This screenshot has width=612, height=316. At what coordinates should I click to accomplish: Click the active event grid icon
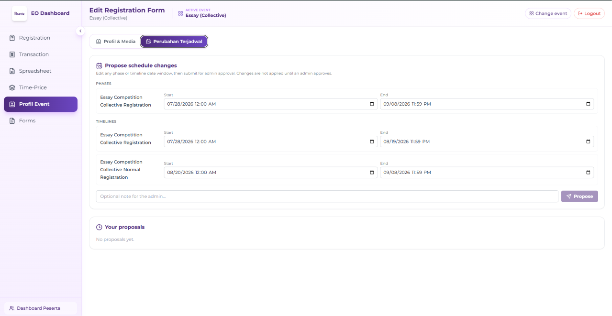[x=180, y=13]
